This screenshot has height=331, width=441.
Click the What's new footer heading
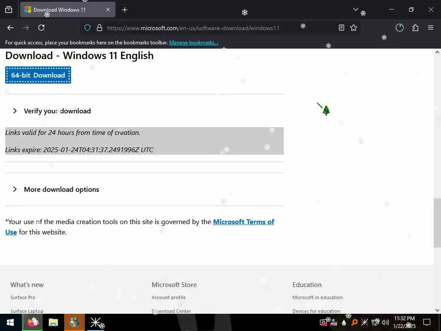click(x=27, y=285)
